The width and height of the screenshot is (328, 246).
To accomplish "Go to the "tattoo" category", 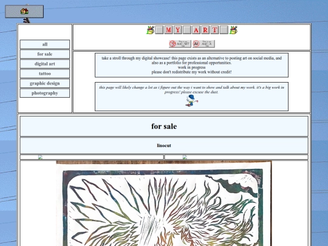I will [45, 73].
